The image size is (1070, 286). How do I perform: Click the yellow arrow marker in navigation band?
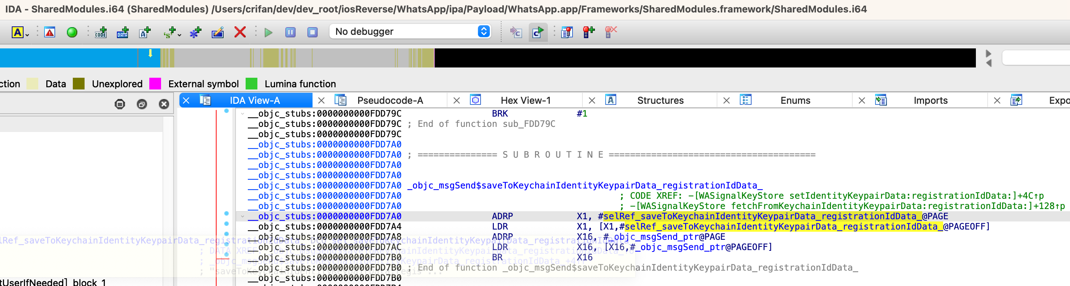point(150,53)
